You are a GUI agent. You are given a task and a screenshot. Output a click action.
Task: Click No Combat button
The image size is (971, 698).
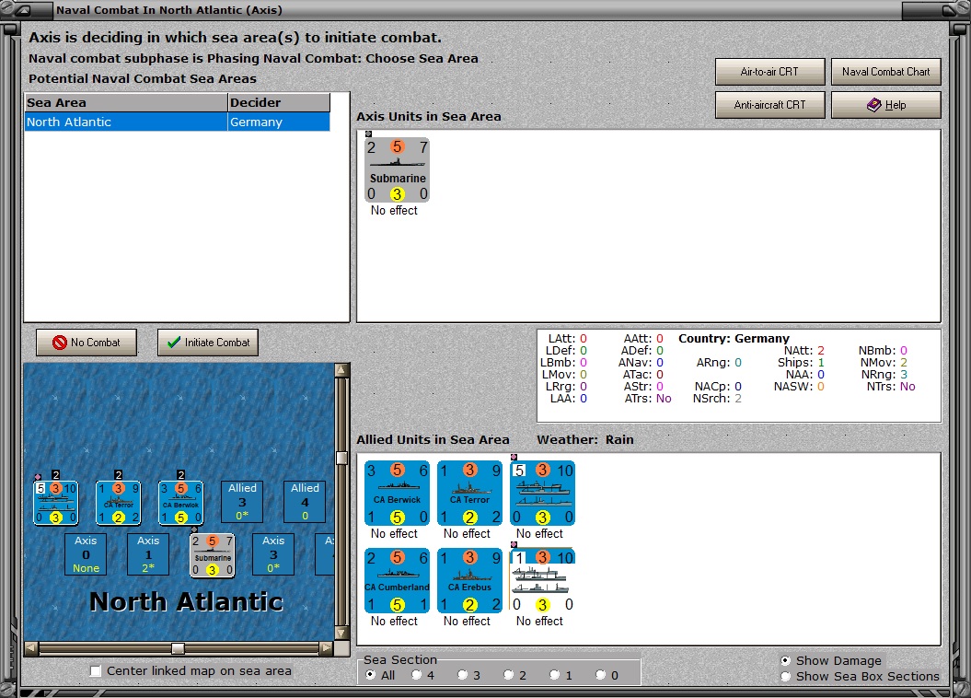(x=87, y=343)
